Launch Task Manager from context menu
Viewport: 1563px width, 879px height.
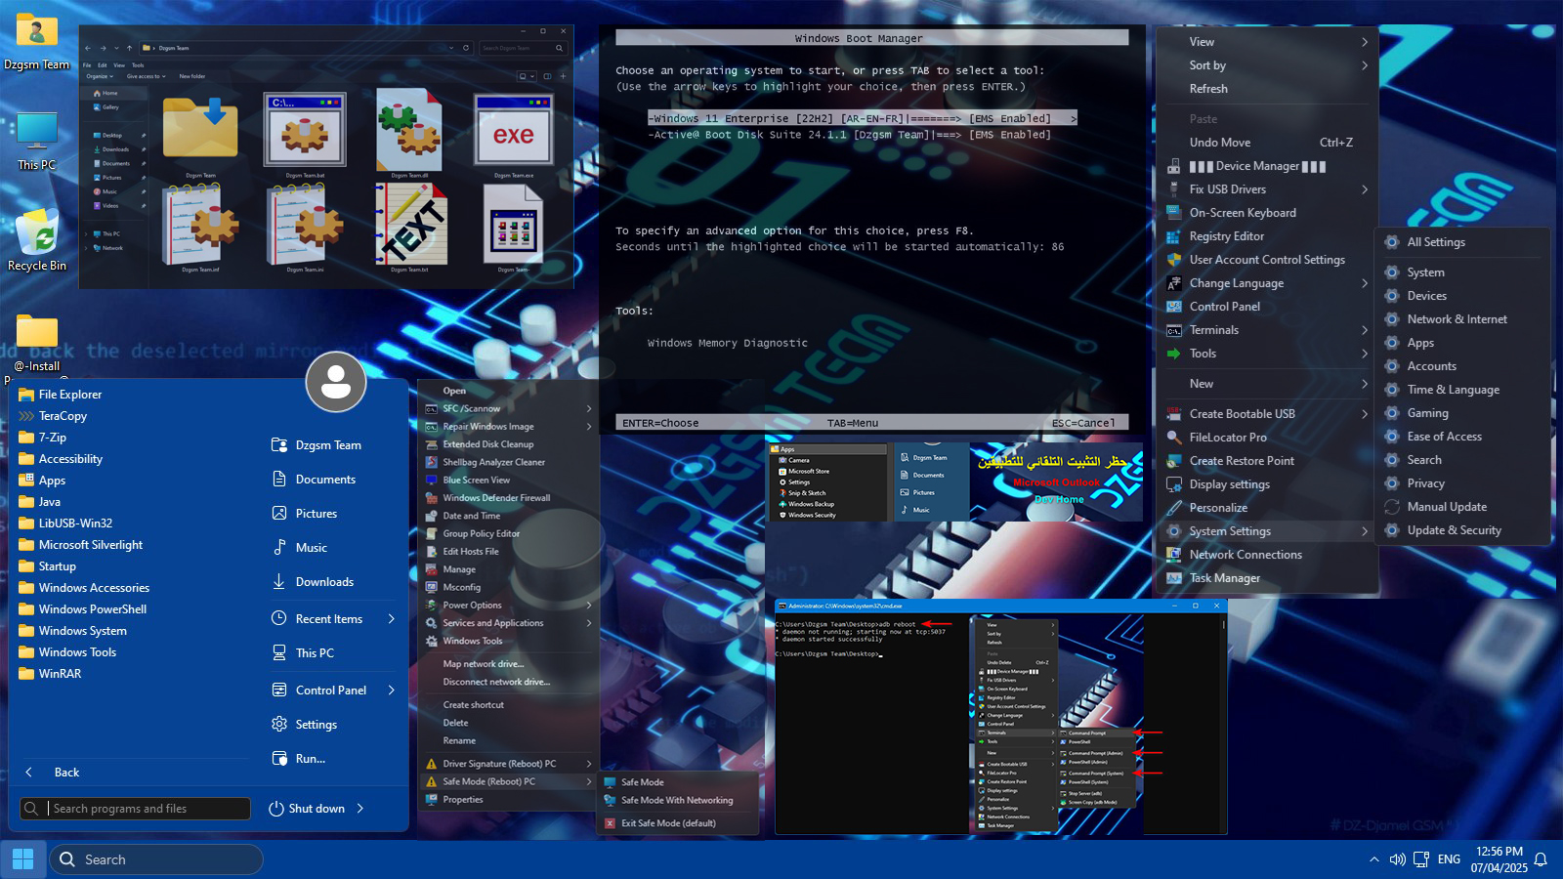click(x=1268, y=578)
